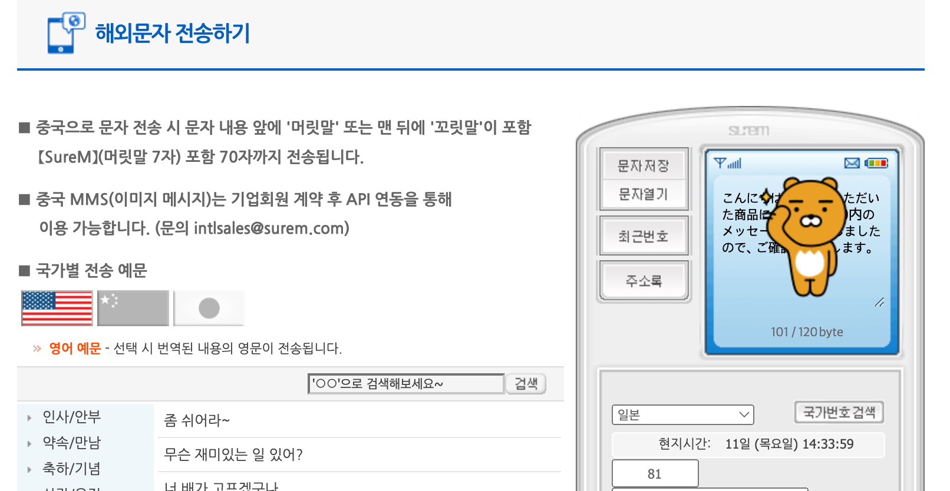Open the 주소록 address book
This screenshot has height=491, width=950.
point(643,281)
